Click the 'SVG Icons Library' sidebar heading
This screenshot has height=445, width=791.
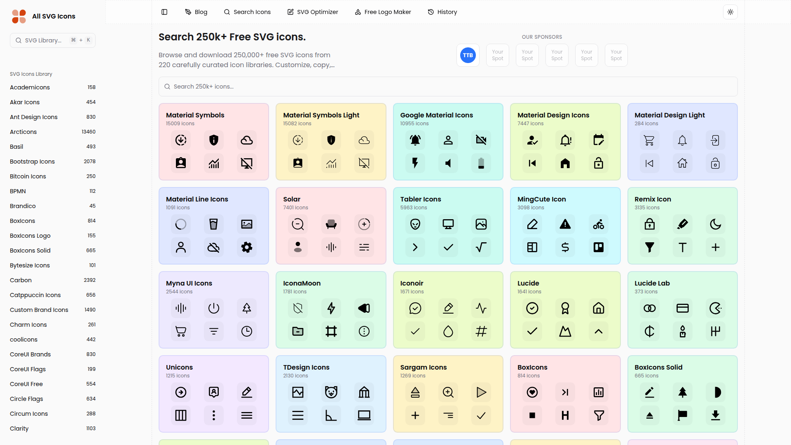31,74
